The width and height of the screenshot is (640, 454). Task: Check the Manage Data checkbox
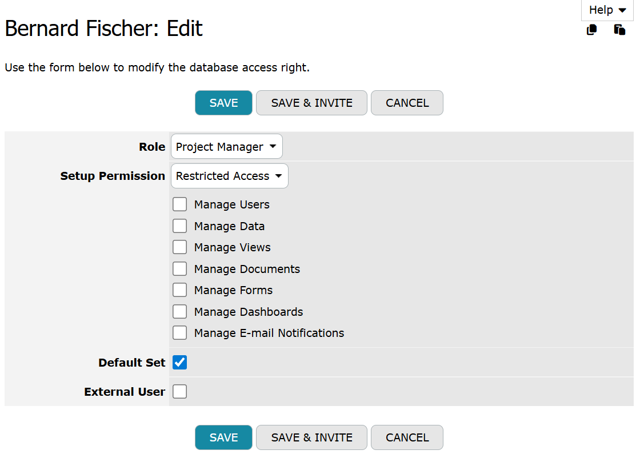tap(180, 226)
